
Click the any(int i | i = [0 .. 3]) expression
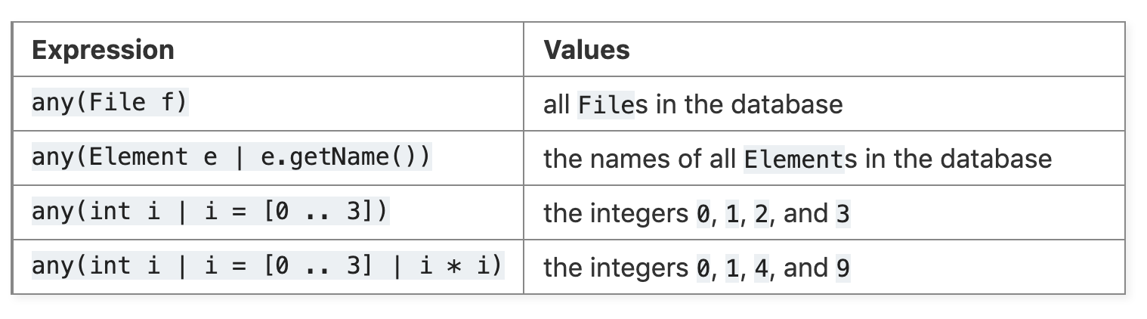(x=210, y=212)
